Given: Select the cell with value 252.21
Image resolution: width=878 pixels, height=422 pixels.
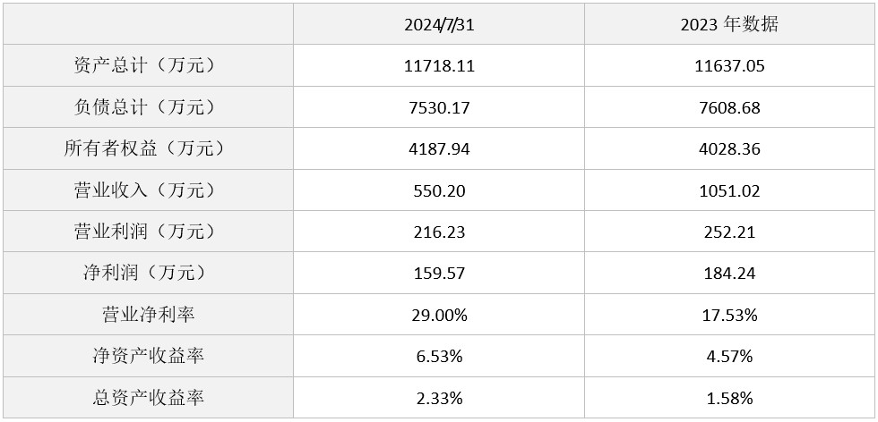Looking at the screenshot, I should click(729, 232).
